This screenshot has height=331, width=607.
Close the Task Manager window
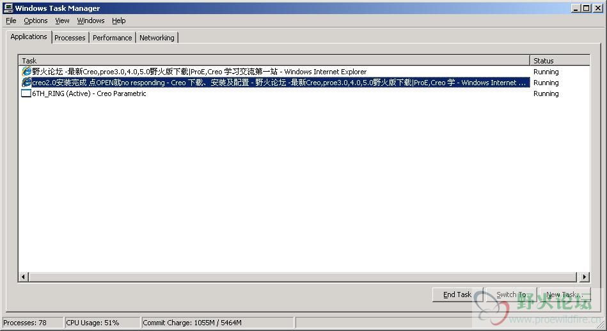point(597,8)
